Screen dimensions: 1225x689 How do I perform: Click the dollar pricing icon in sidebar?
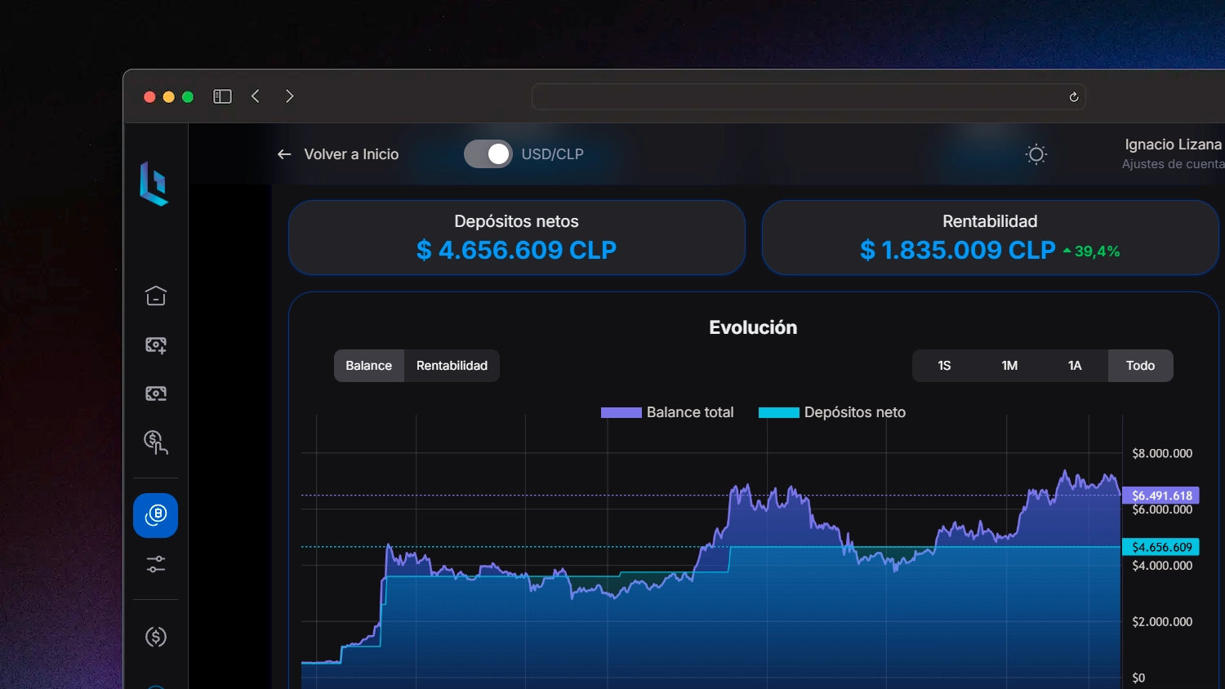155,637
